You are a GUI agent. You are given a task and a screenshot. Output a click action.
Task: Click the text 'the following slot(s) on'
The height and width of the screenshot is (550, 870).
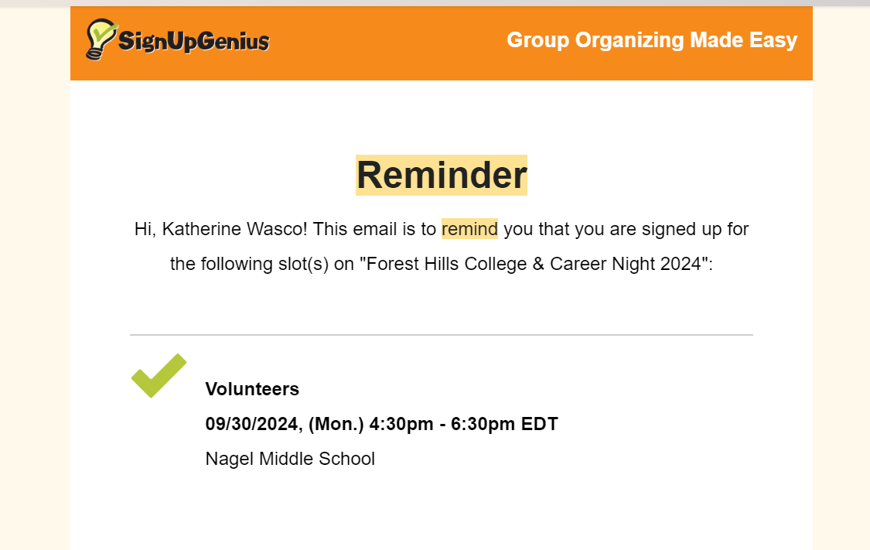[262, 264]
